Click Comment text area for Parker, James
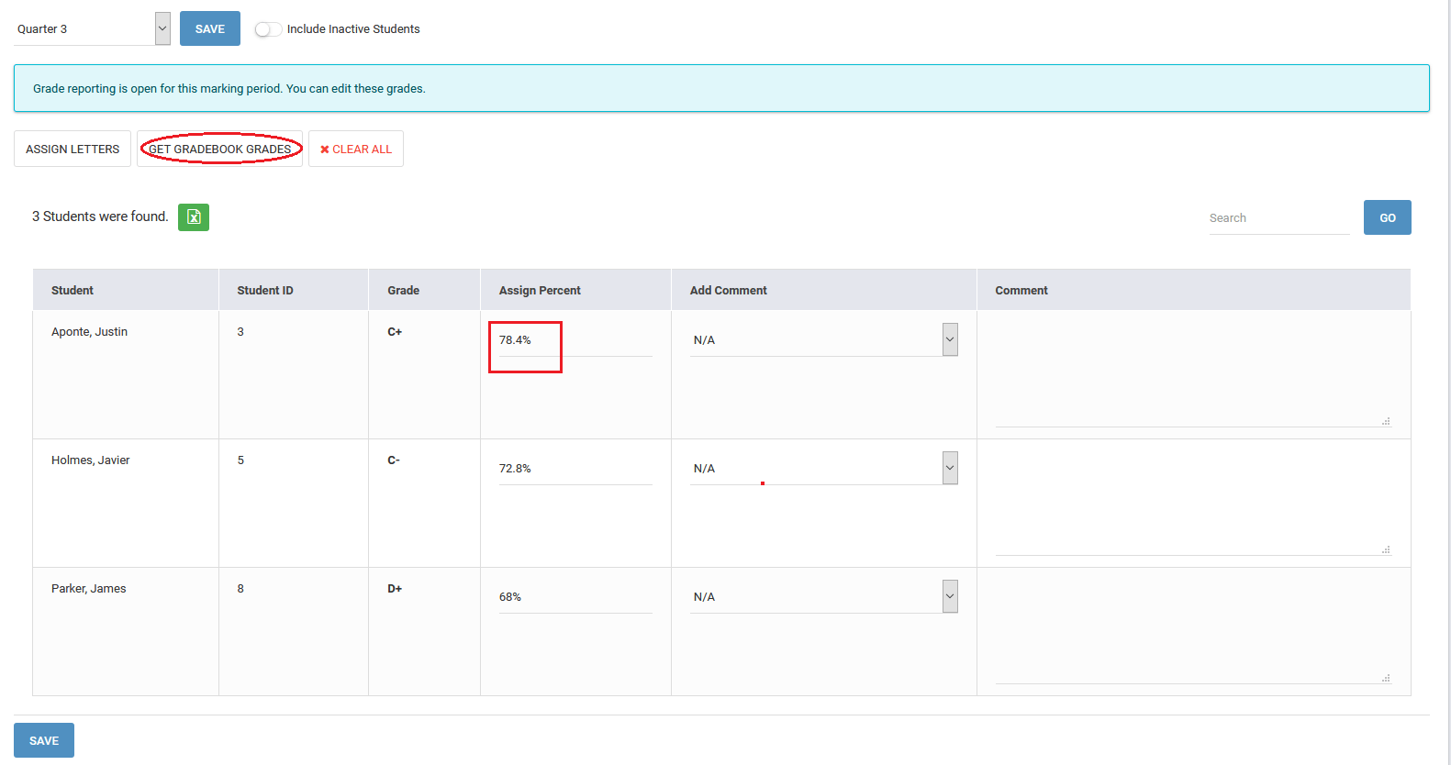This screenshot has width=1451, height=765. click(x=1194, y=631)
